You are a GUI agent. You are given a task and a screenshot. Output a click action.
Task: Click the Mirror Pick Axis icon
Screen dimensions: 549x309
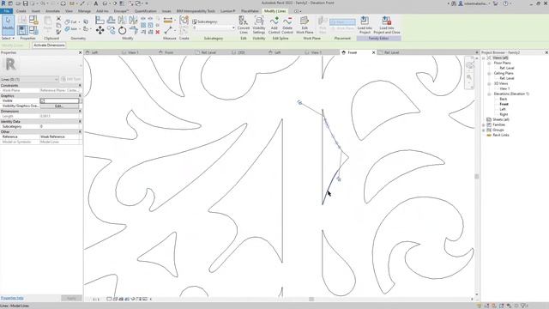point(122,21)
